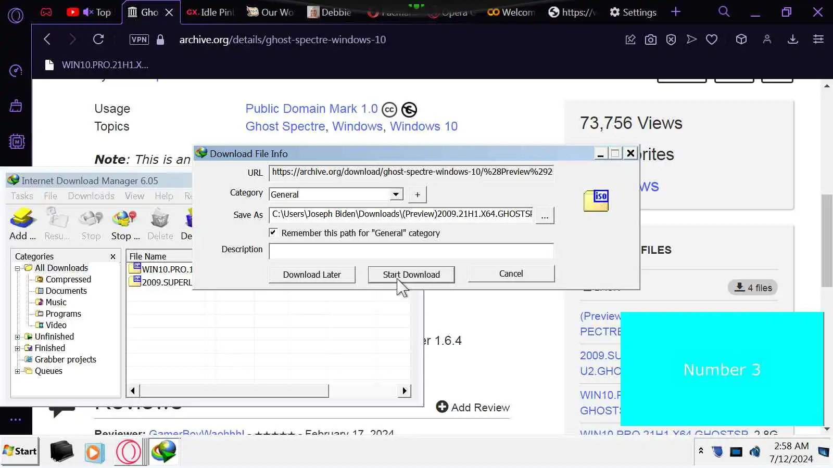Cancel the download dialog
Image resolution: width=833 pixels, height=468 pixels.
(511, 274)
